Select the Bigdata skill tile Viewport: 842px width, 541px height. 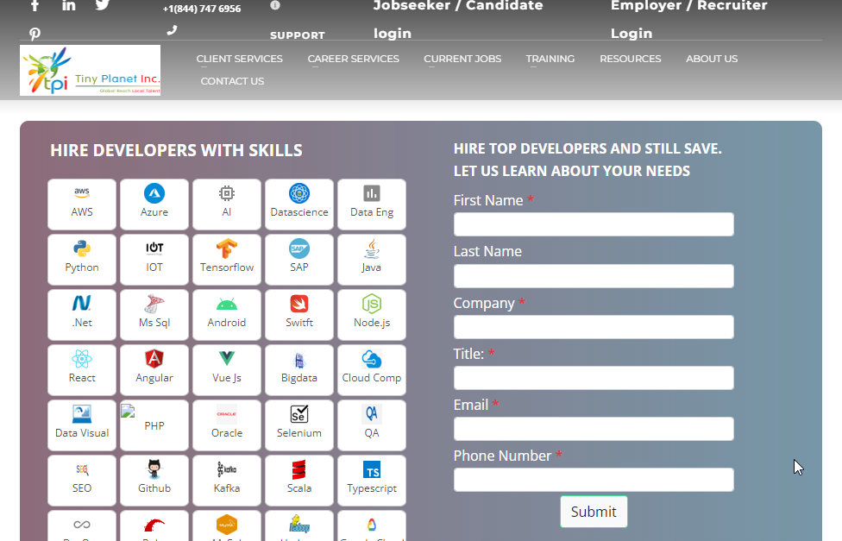[299, 370]
